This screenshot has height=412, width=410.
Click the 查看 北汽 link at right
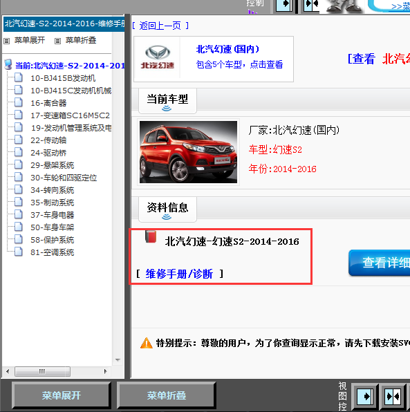(x=379, y=59)
